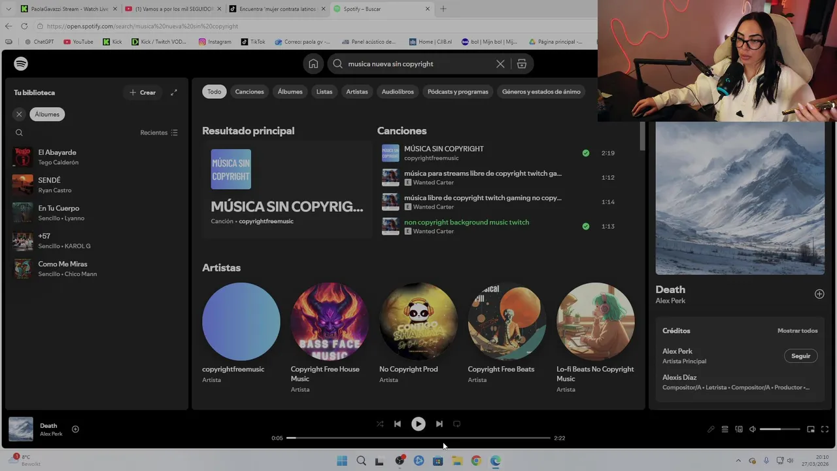The width and height of the screenshot is (837, 471).
Task: Open the lyrics microphone icon
Action: click(x=711, y=429)
